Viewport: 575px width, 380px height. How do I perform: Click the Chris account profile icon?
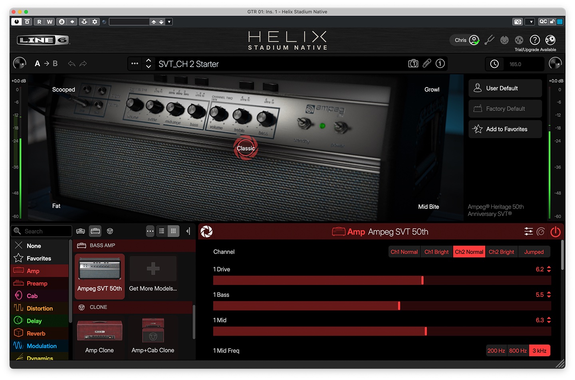click(x=474, y=40)
